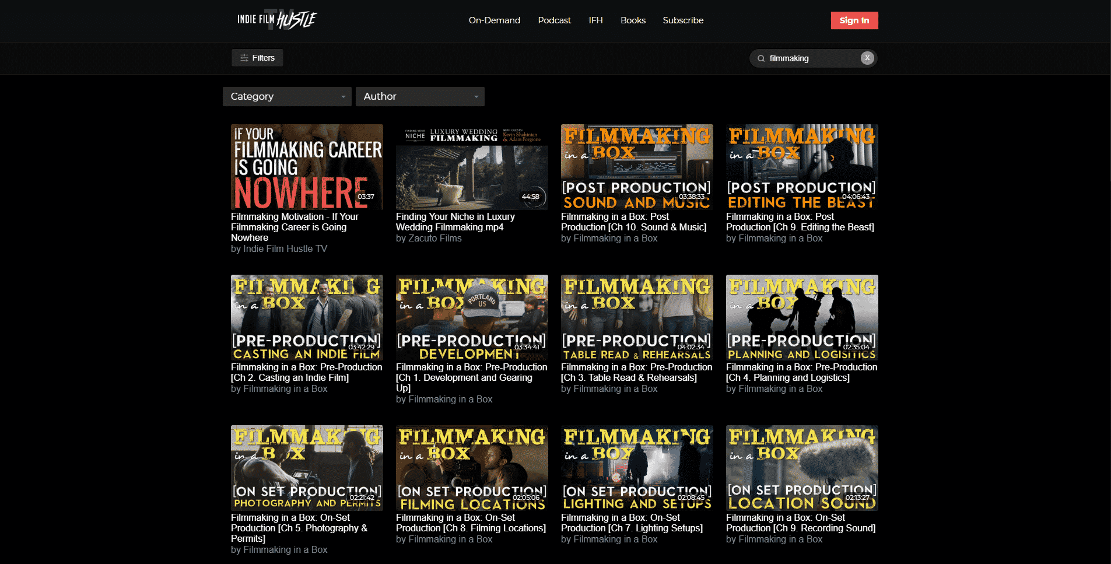This screenshot has width=1111, height=564.
Task: Click the 44:58 duration badge
Action: click(531, 197)
